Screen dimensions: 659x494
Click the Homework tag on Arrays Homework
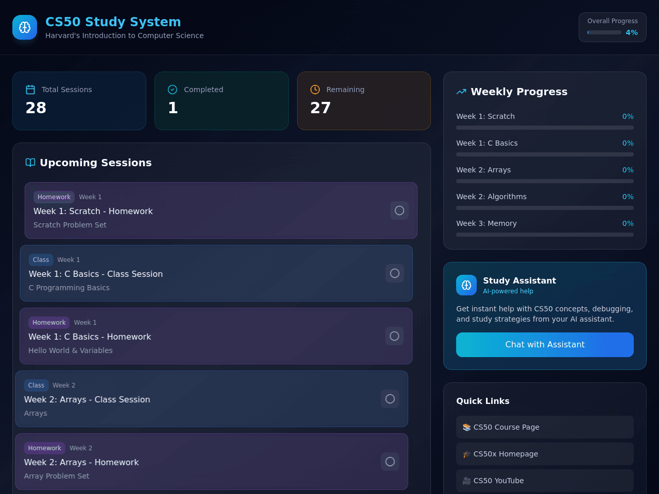click(x=45, y=448)
